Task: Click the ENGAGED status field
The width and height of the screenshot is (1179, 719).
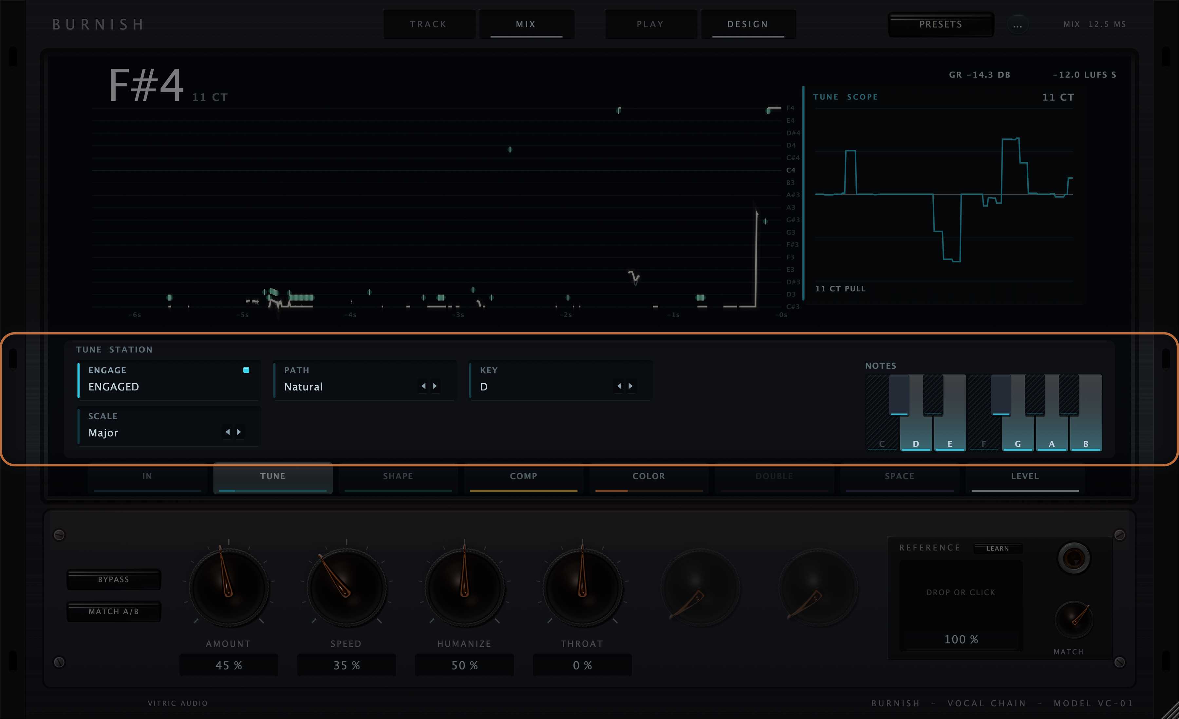Action: (x=169, y=380)
